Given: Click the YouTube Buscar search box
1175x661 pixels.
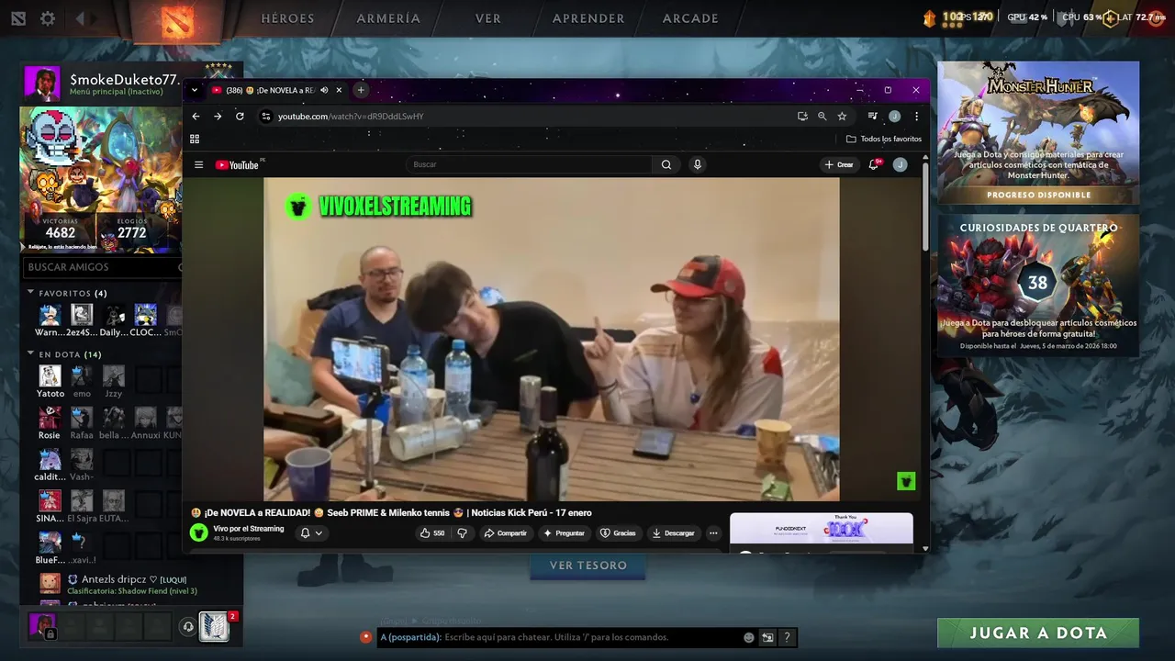Looking at the screenshot, I should (529, 165).
